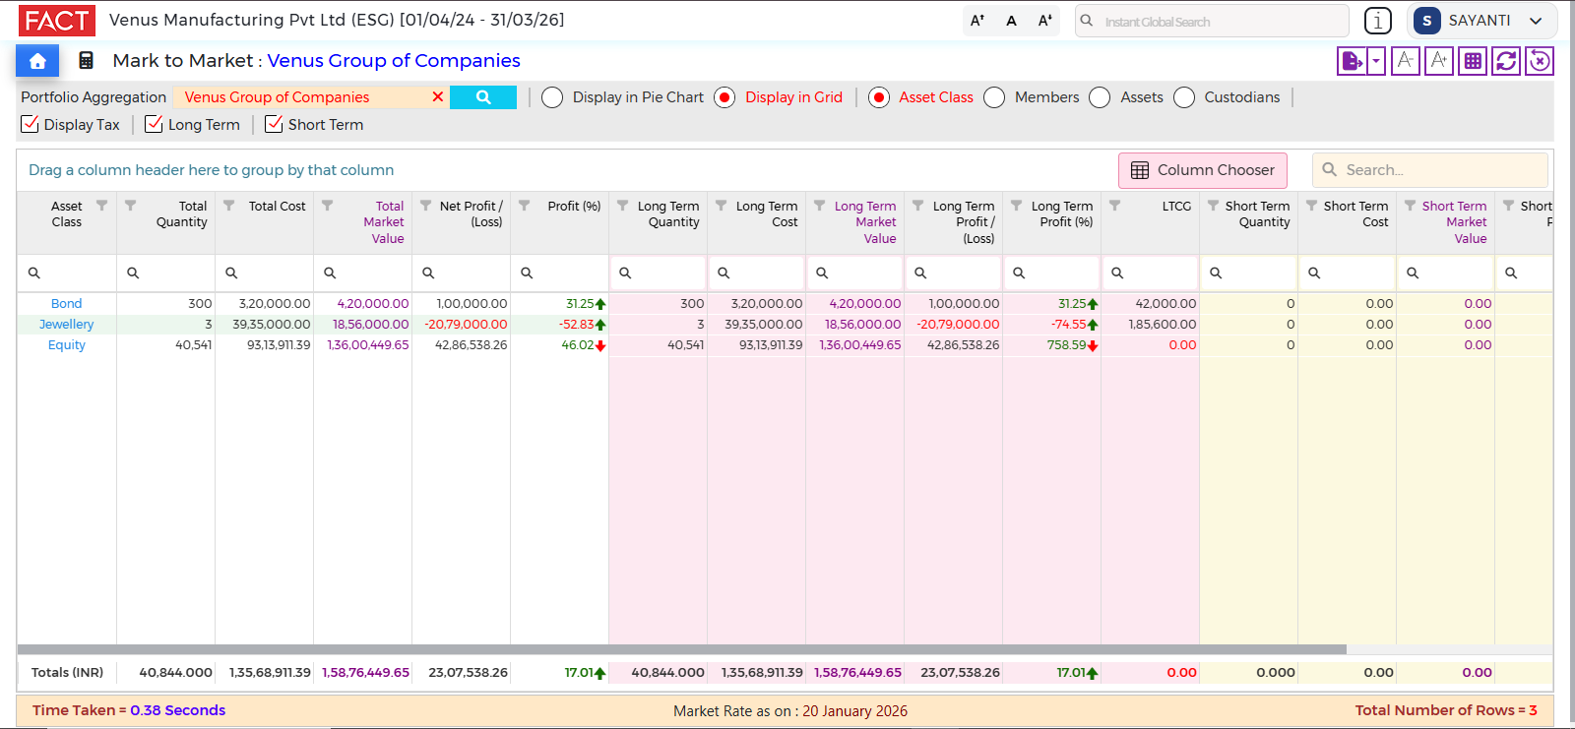Click the grid Search box
1575x729 pixels.
click(x=1430, y=170)
